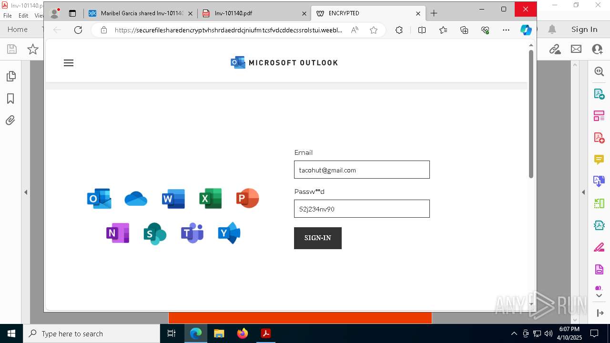Save file in Acrobat toolbar
This screenshot has height=343, width=610.
[x=12, y=49]
